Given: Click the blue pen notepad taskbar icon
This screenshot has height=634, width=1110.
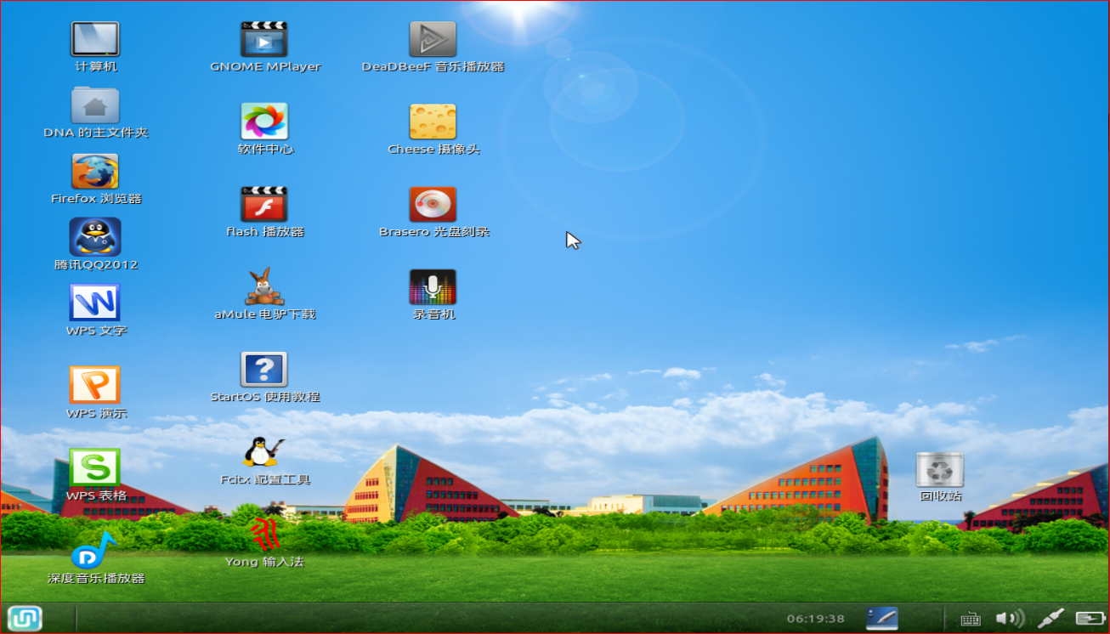Looking at the screenshot, I should (x=882, y=618).
